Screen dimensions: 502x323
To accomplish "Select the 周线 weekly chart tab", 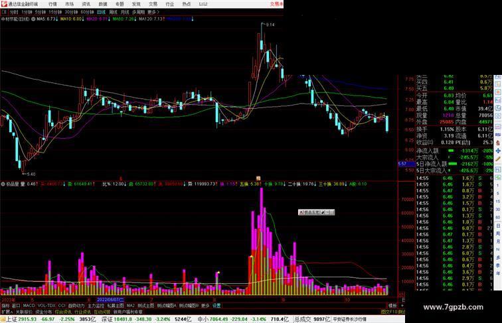I will [113, 12].
